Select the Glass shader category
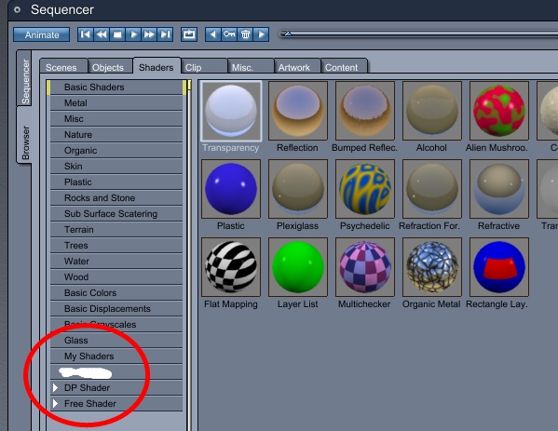Viewport: 558px width, 431px height. 116,341
